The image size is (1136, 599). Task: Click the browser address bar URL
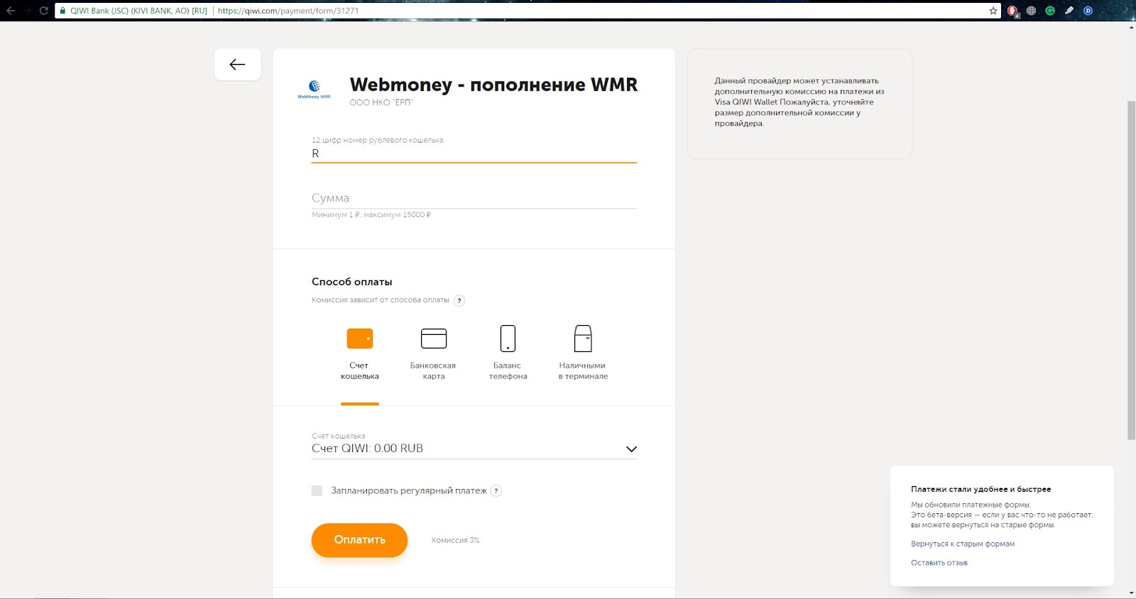[x=288, y=11]
